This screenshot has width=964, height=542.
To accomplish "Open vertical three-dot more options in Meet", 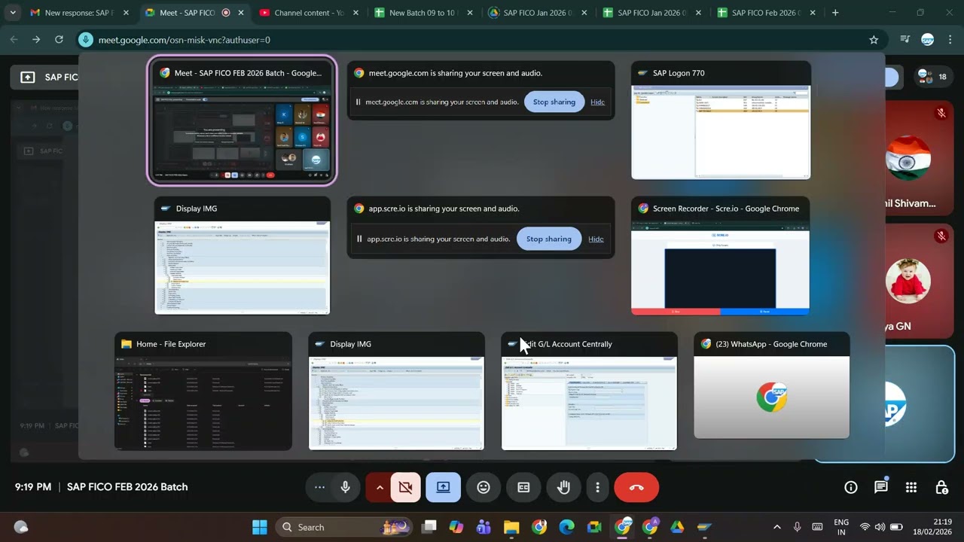I will tap(597, 487).
